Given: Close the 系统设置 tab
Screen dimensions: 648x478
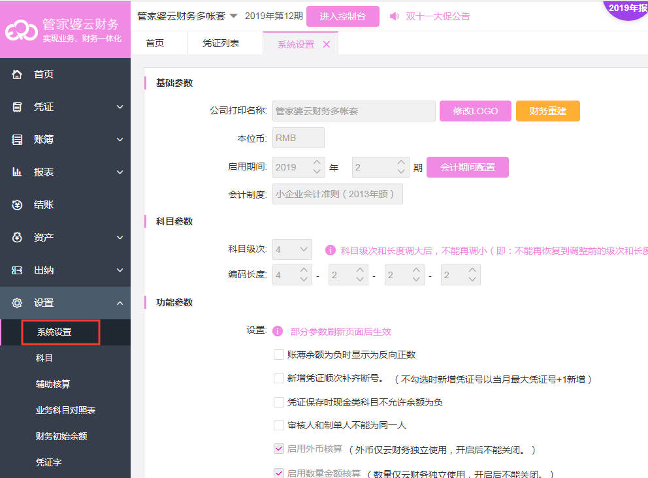Looking at the screenshot, I should pyautogui.click(x=327, y=44).
